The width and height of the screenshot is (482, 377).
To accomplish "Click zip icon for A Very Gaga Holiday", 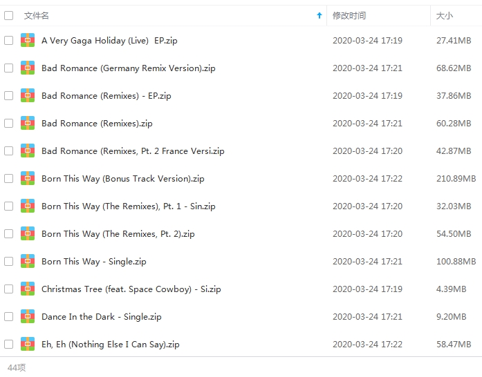I will [x=28, y=40].
